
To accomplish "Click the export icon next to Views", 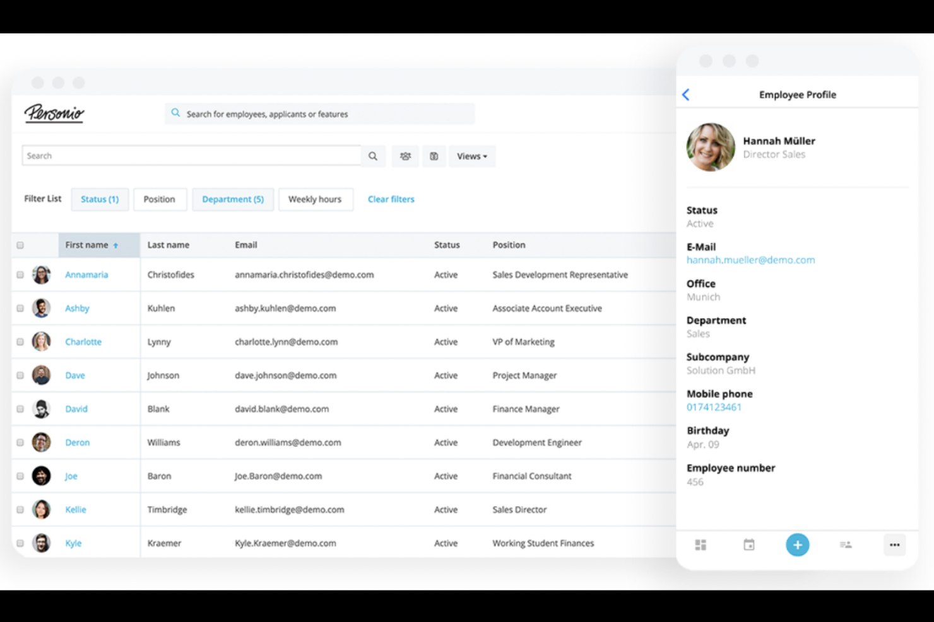I will pyautogui.click(x=434, y=156).
